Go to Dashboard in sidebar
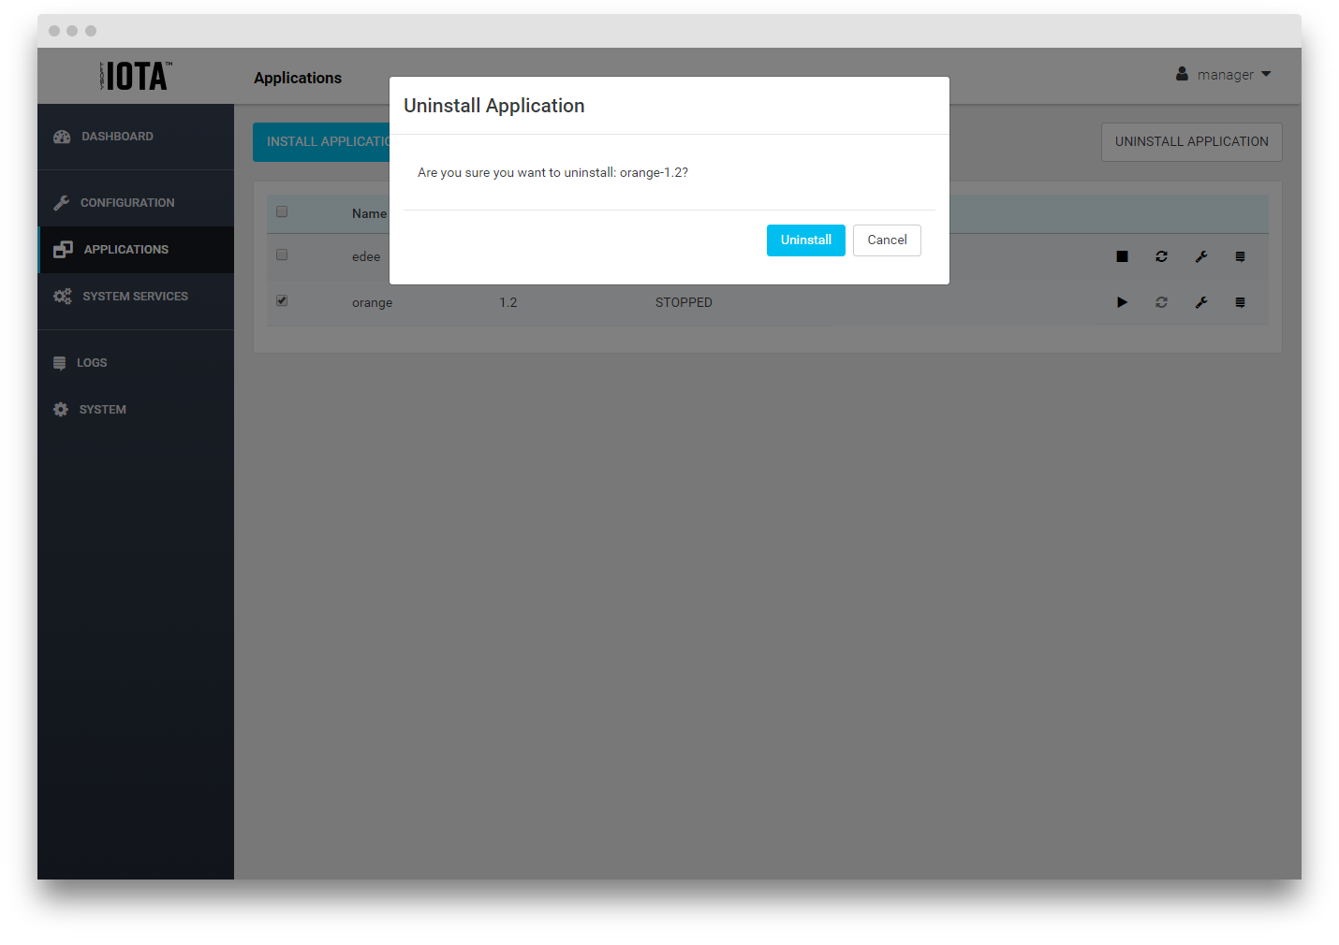The height and width of the screenshot is (945, 1339). coord(116,137)
